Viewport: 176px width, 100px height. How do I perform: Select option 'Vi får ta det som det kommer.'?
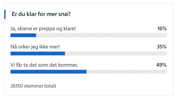click(x=44, y=65)
